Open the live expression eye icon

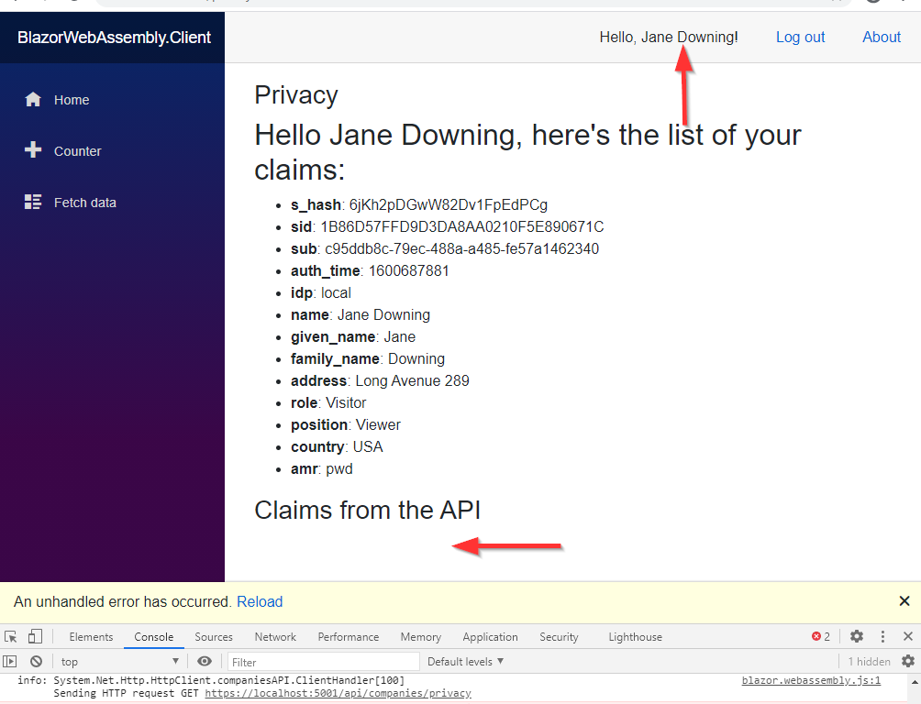[205, 661]
